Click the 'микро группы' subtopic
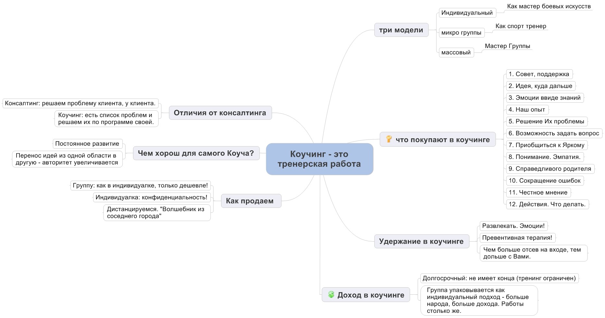605x318 pixels. pyautogui.click(x=462, y=32)
